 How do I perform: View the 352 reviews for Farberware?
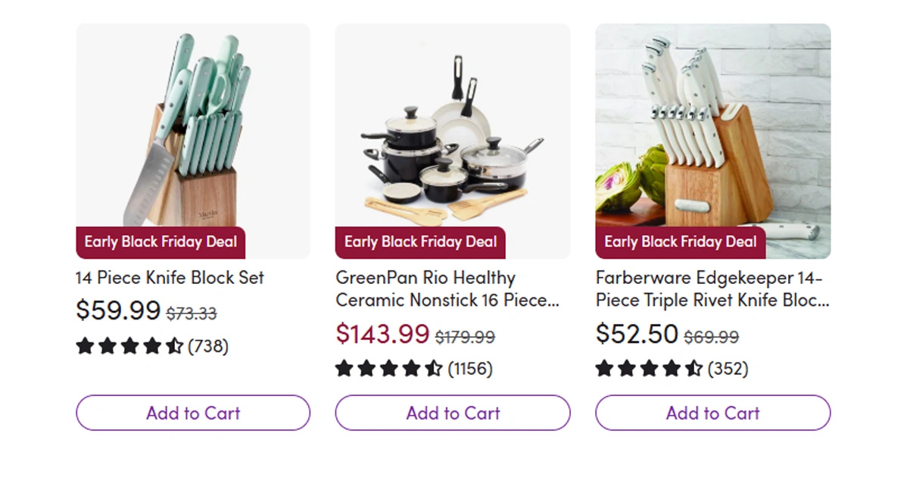coord(728,369)
